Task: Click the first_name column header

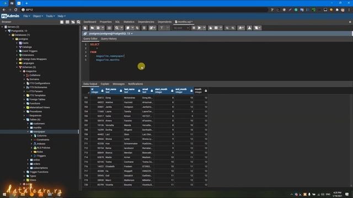Action: pos(114,90)
